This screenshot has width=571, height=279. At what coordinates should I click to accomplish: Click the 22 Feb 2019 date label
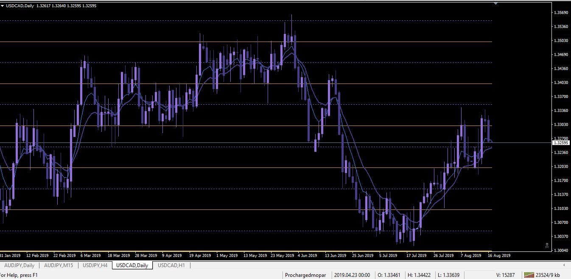(64, 256)
